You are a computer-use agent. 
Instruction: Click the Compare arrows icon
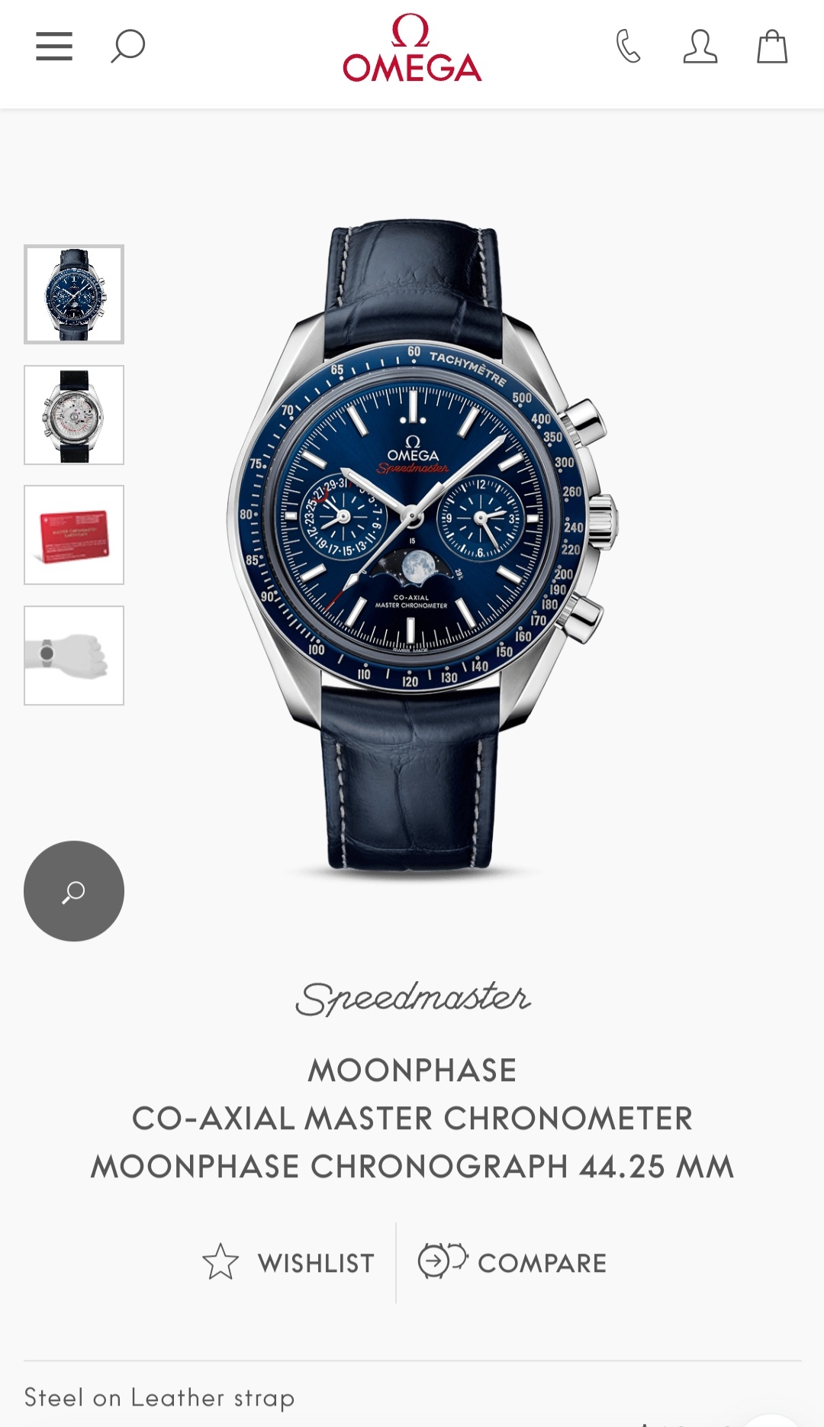443,1260
